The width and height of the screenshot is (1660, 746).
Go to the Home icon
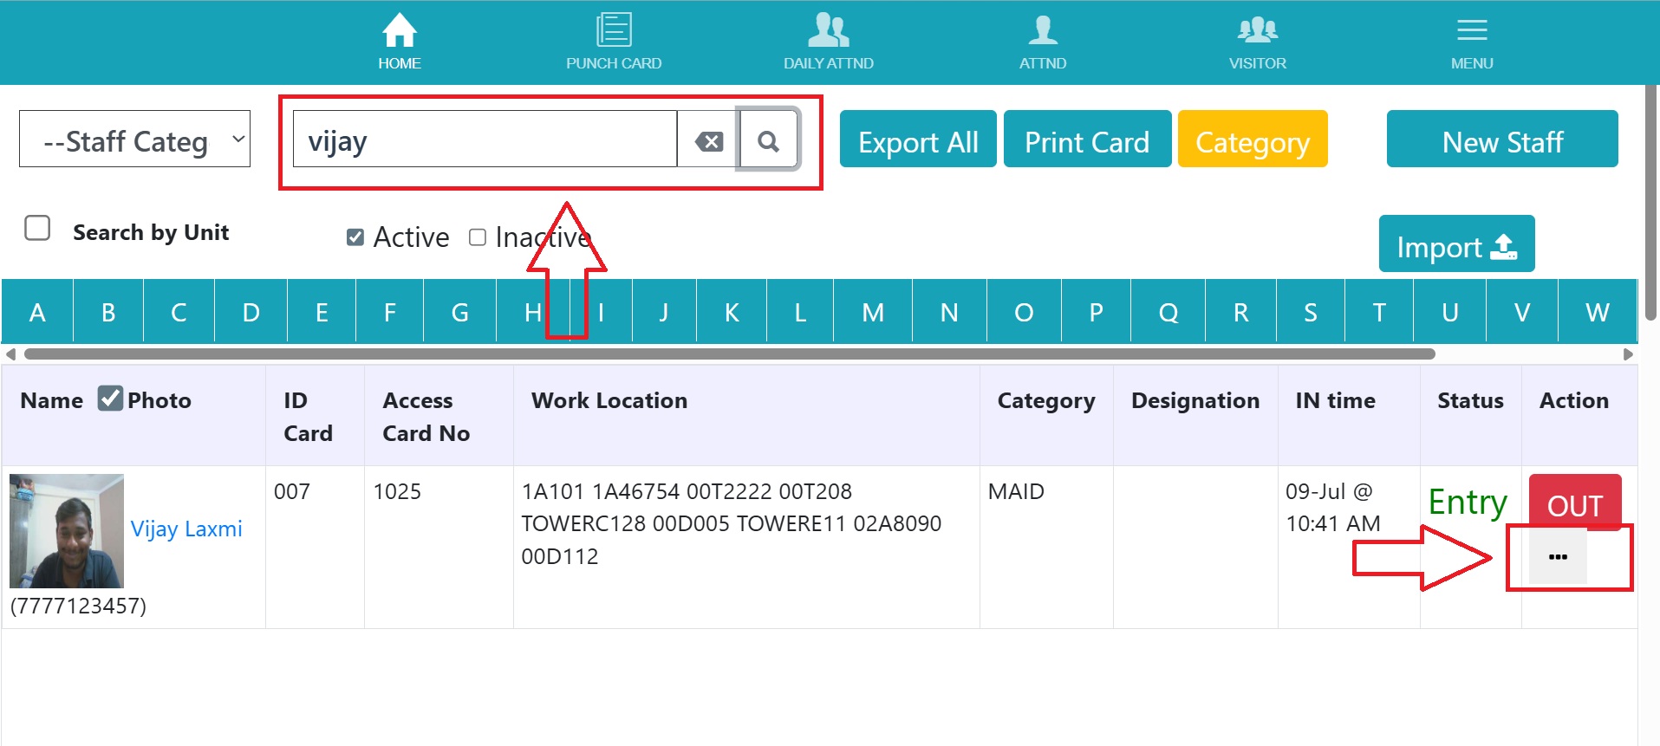(399, 32)
